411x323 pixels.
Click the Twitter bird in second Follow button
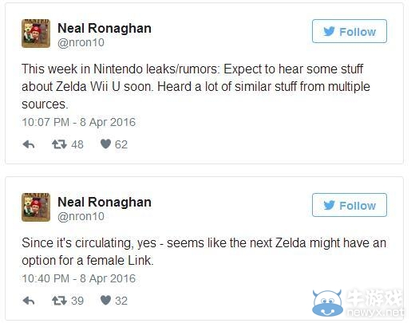tap(329, 205)
